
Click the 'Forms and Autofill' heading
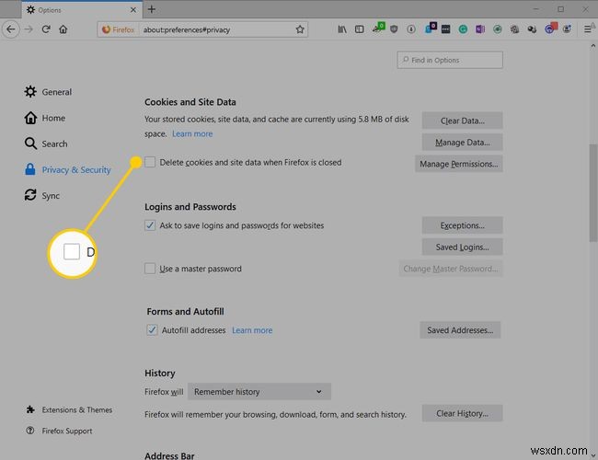tap(185, 312)
